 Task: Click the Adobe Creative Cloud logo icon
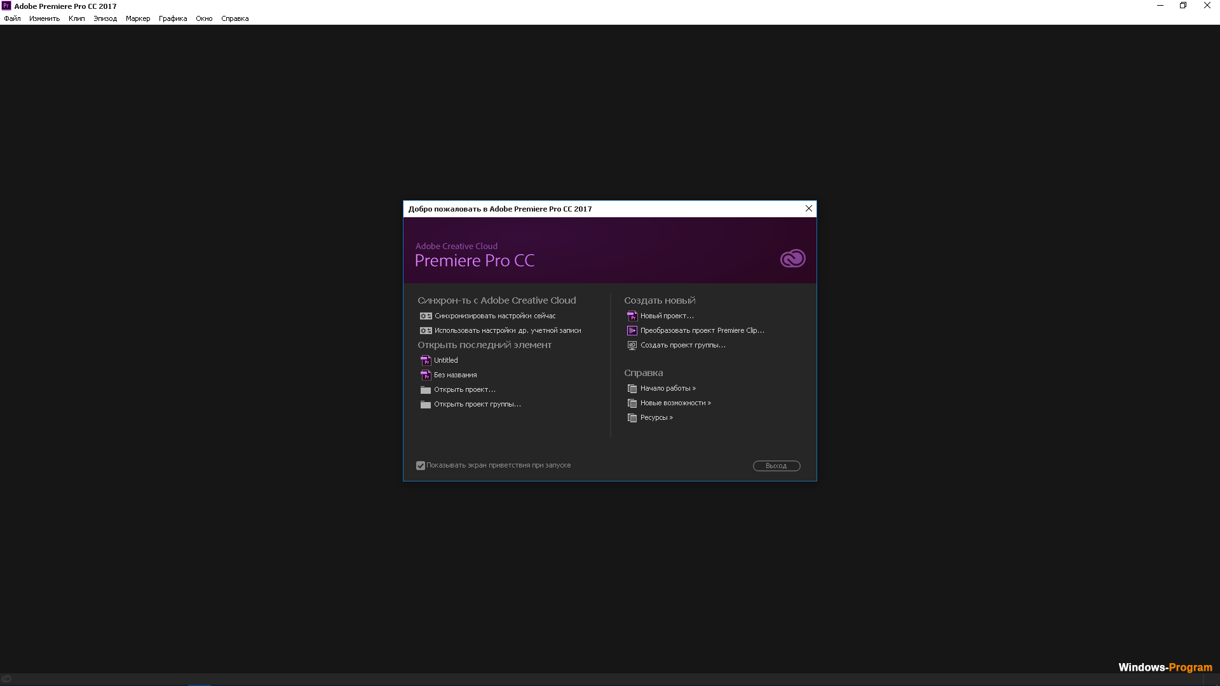792,259
